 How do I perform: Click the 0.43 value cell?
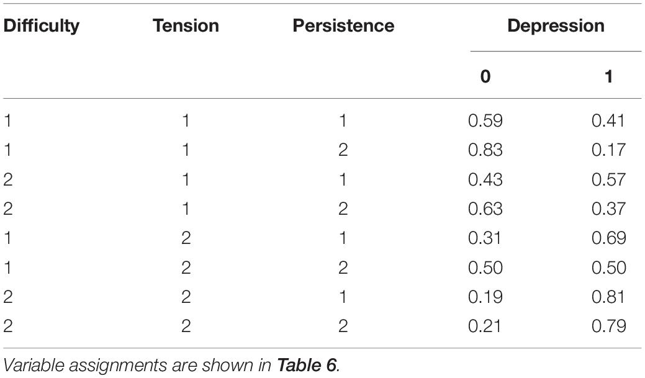pyautogui.click(x=485, y=179)
